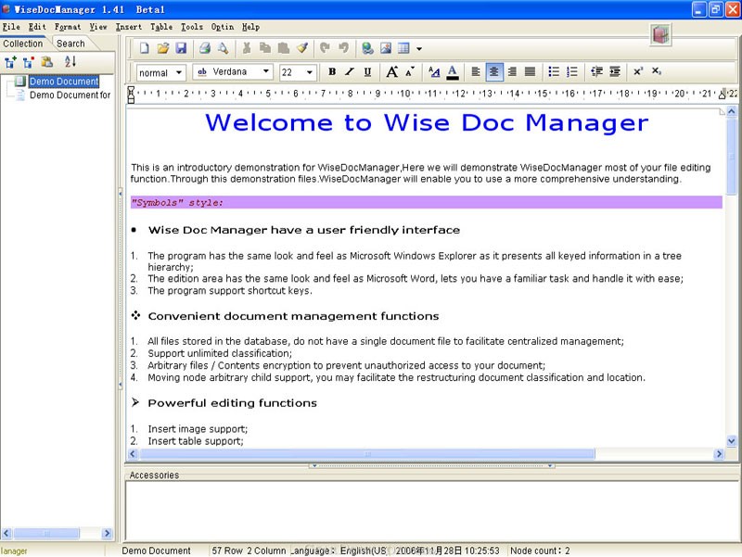Increase font size with the large A icon
This screenshot has width=742, height=557.
point(391,72)
